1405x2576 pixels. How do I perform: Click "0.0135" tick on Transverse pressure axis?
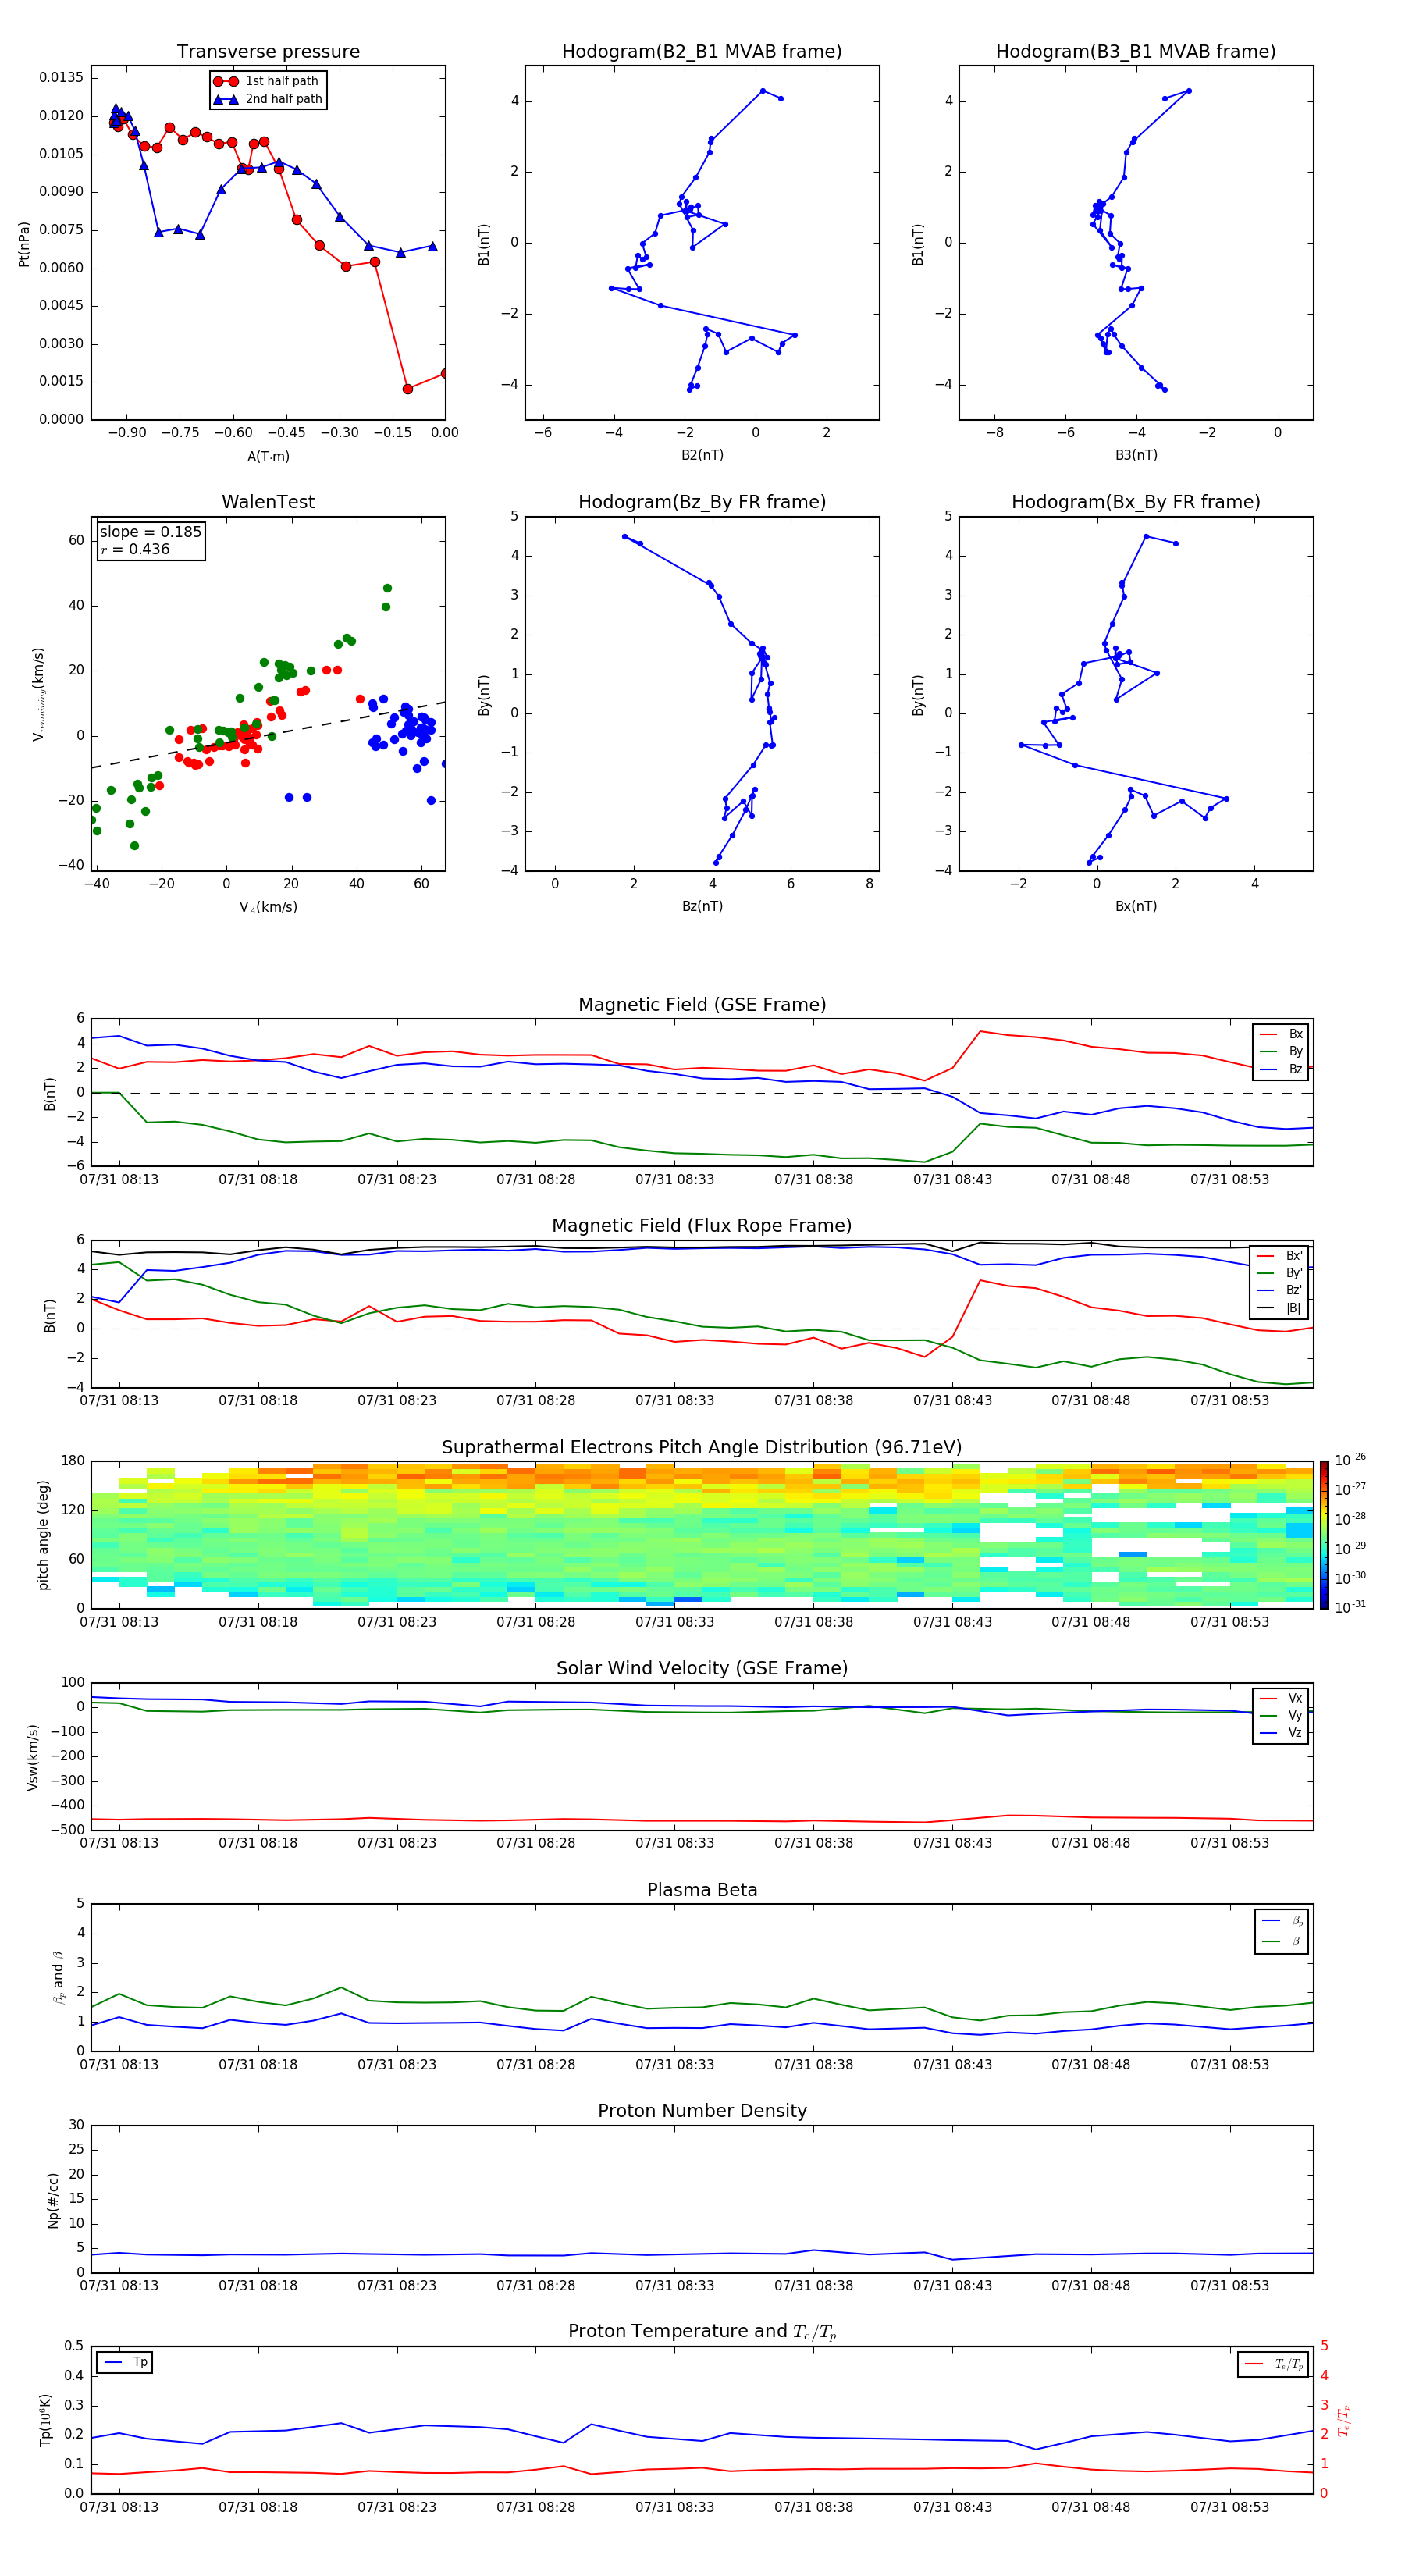tap(62, 78)
